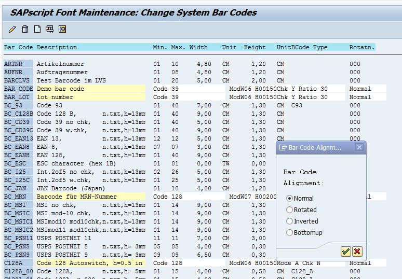The height and width of the screenshot is (279, 402).
Task: Click the dialog title bar menu icon
Action: click(x=283, y=148)
